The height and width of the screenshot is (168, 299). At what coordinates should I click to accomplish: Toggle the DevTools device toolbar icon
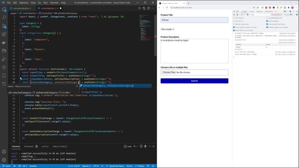click(237, 11)
